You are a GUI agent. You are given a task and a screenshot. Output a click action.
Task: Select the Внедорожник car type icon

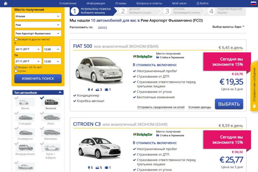tap(25, 148)
